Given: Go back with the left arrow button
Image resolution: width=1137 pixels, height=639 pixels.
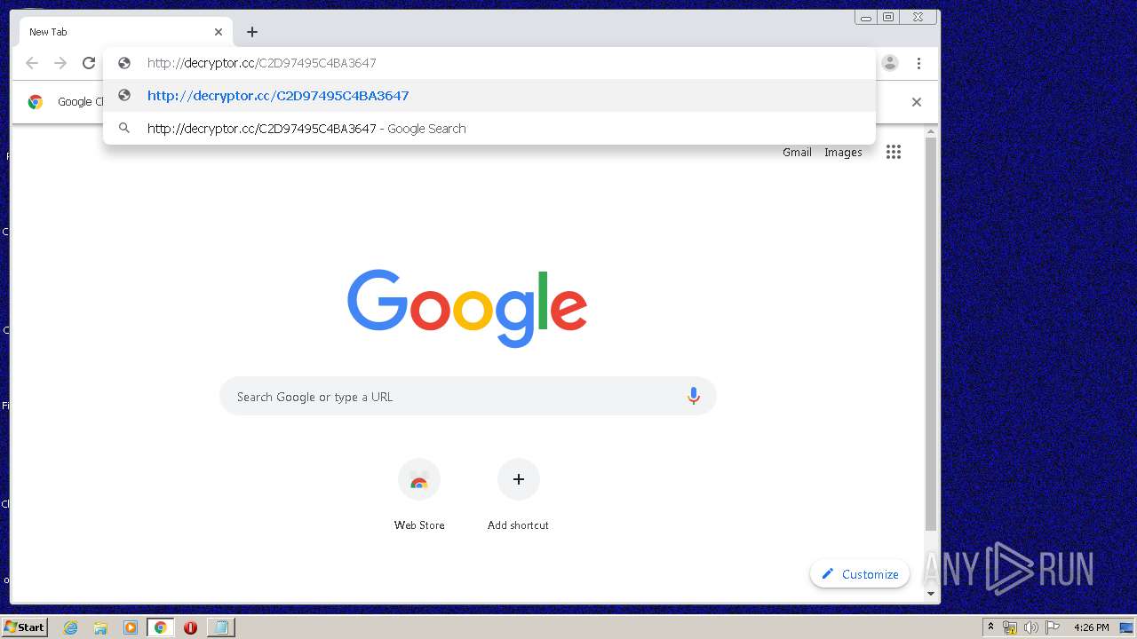Looking at the screenshot, I should coord(32,63).
